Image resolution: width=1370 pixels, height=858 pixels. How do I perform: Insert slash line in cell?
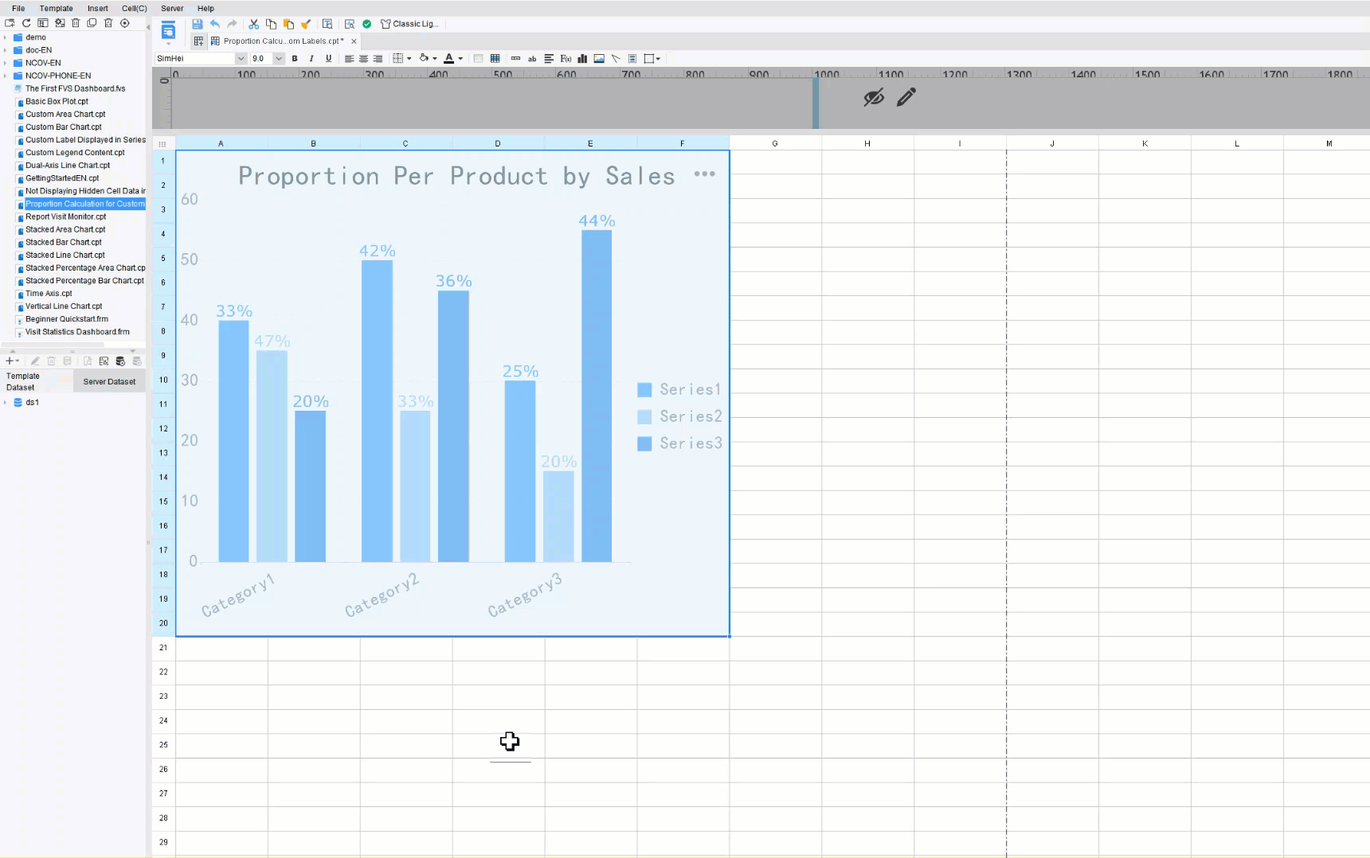pos(616,58)
